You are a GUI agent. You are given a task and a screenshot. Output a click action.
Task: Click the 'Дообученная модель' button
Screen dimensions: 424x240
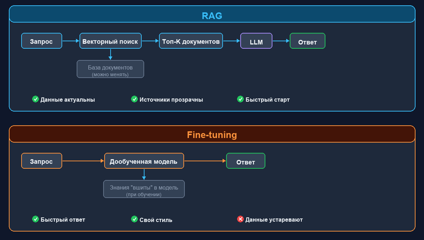(144, 161)
